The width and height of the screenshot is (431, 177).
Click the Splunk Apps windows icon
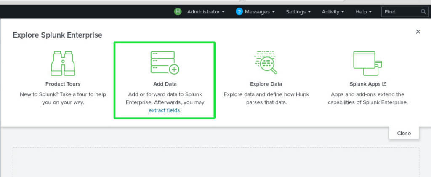pos(367,63)
